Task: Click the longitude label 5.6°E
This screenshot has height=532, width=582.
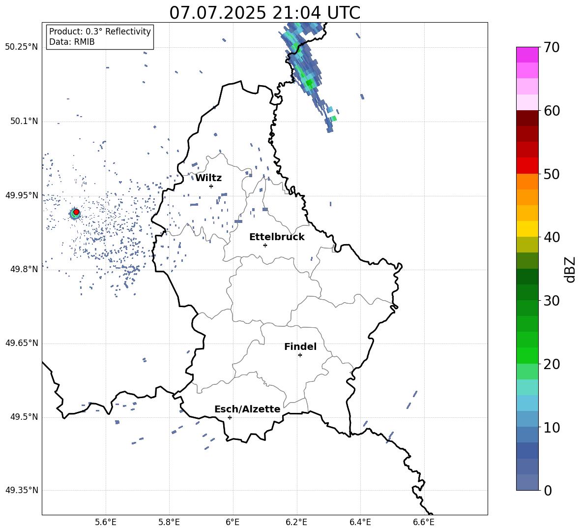Action: point(105,522)
